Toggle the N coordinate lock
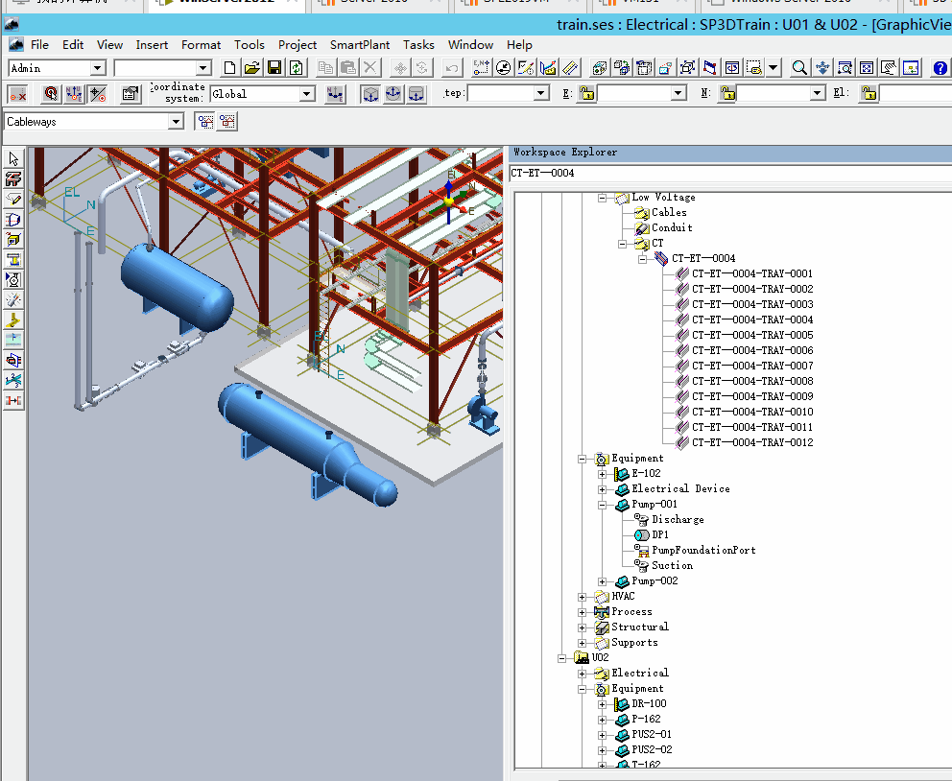This screenshot has width=952, height=781. coord(727,93)
